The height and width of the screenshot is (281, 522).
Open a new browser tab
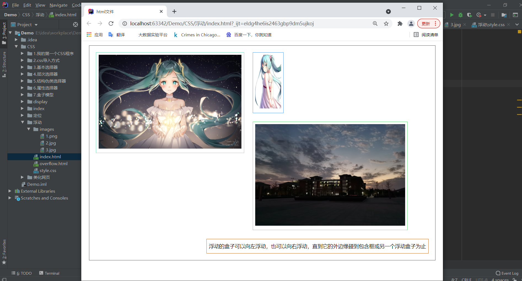coord(174,12)
